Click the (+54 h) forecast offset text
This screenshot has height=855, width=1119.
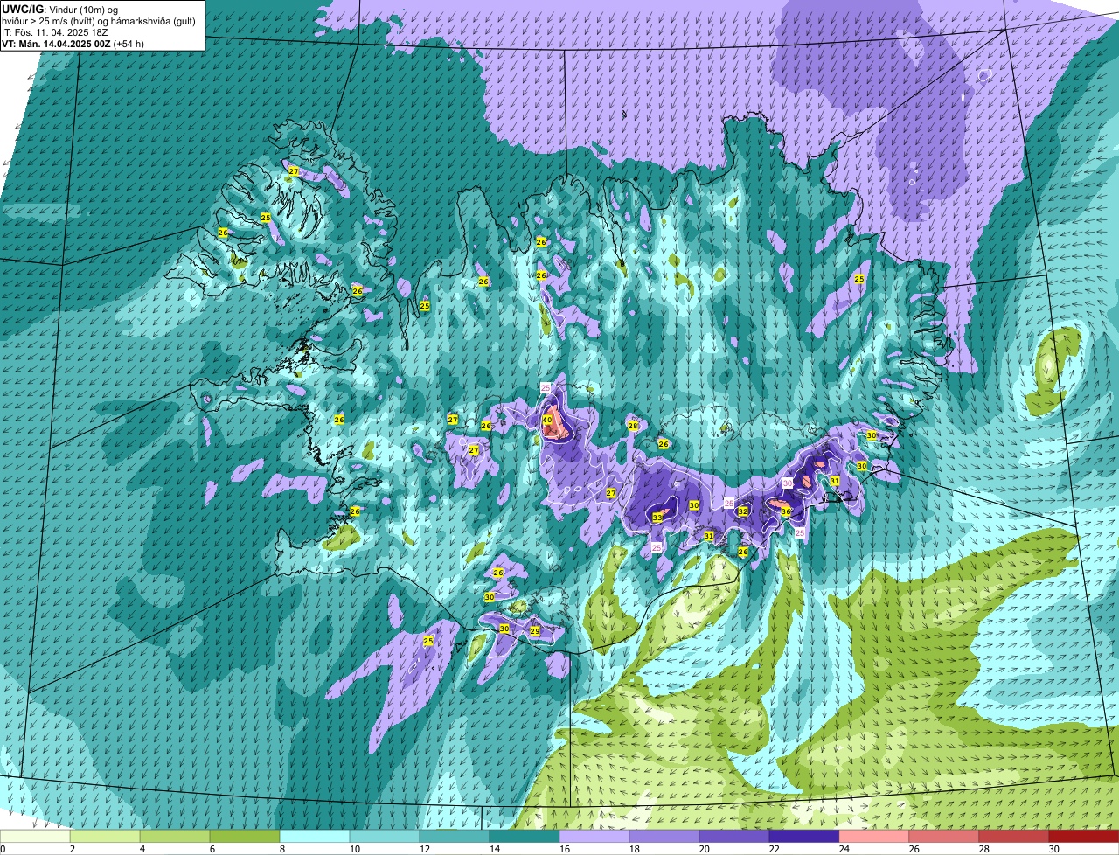[129, 43]
